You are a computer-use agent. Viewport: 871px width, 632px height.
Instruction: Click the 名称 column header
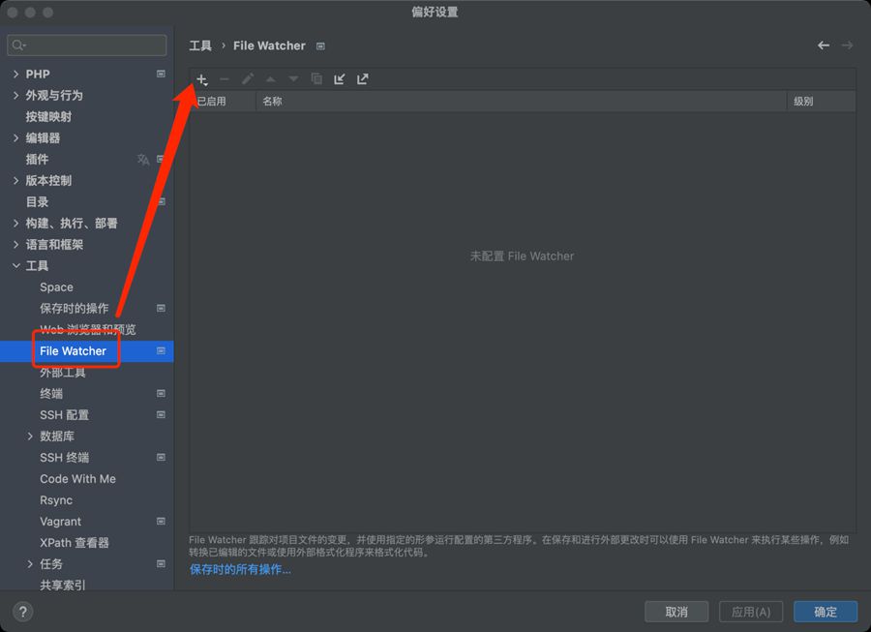[272, 102]
